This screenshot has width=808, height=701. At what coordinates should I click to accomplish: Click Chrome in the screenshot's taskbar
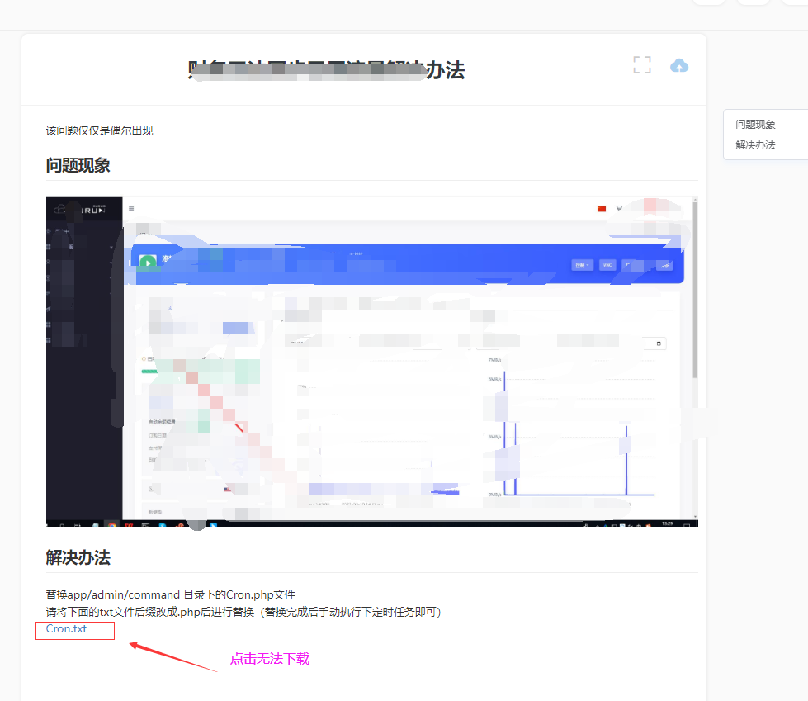pyautogui.click(x=111, y=525)
